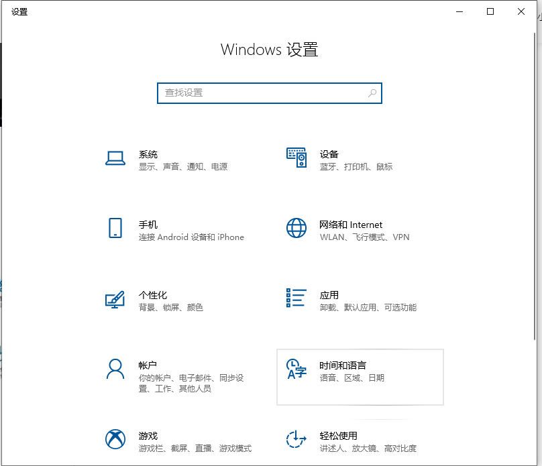Click the 设备 printer icon
Viewport: 542px width, 466px height.
296,158
